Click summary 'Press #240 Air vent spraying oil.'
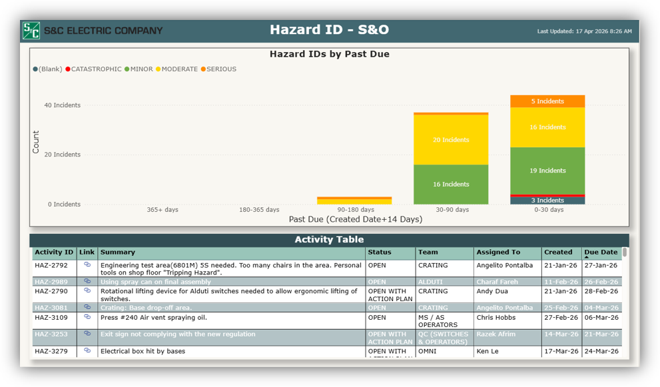Image resolution: width=660 pixels, height=387 pixels. pyautogui.click(x=154, y=318)
